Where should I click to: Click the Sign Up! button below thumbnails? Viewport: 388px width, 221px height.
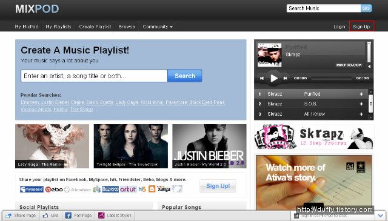tap(218, 186)
